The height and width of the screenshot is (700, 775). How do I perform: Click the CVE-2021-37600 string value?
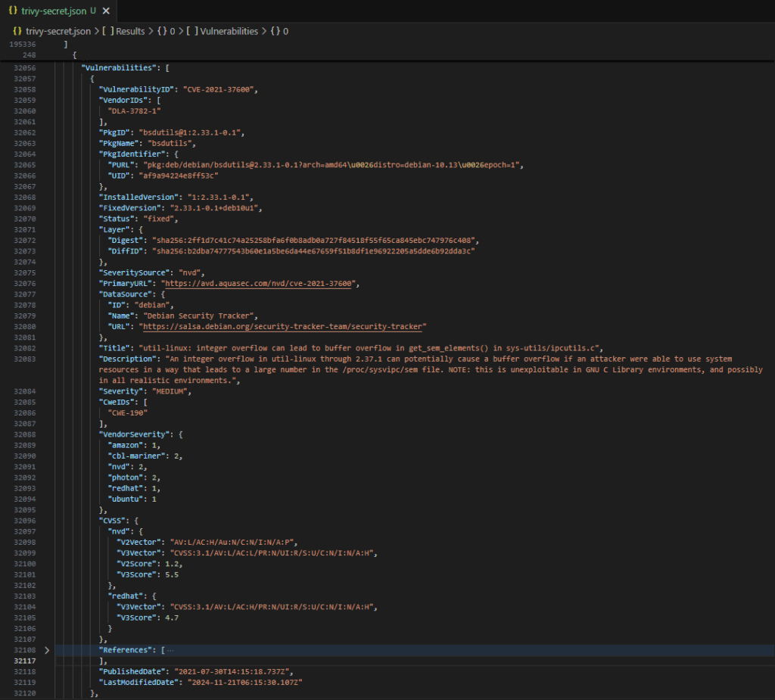point(220,89)
